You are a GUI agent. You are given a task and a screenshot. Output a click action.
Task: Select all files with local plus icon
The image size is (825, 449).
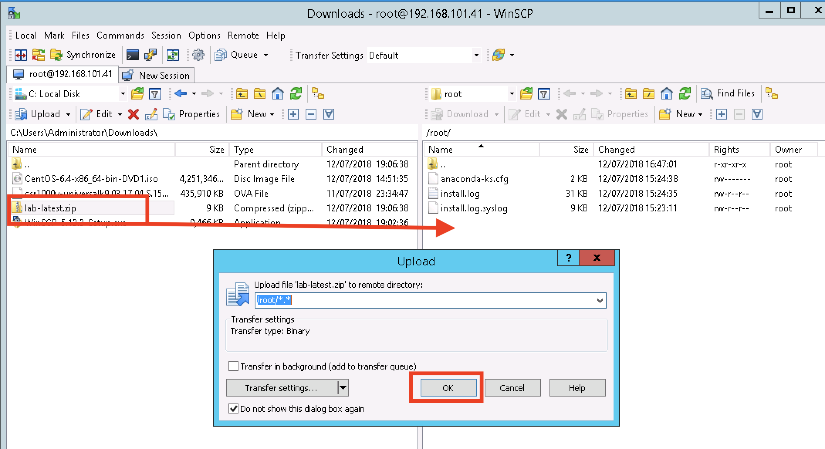293,114
